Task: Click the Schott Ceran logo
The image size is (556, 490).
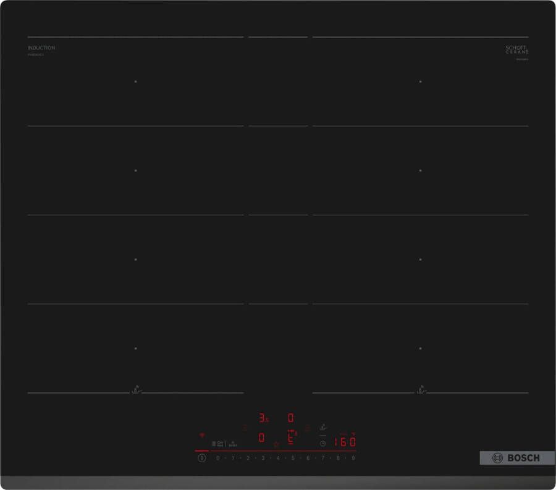Action: [x=517, y=50]
